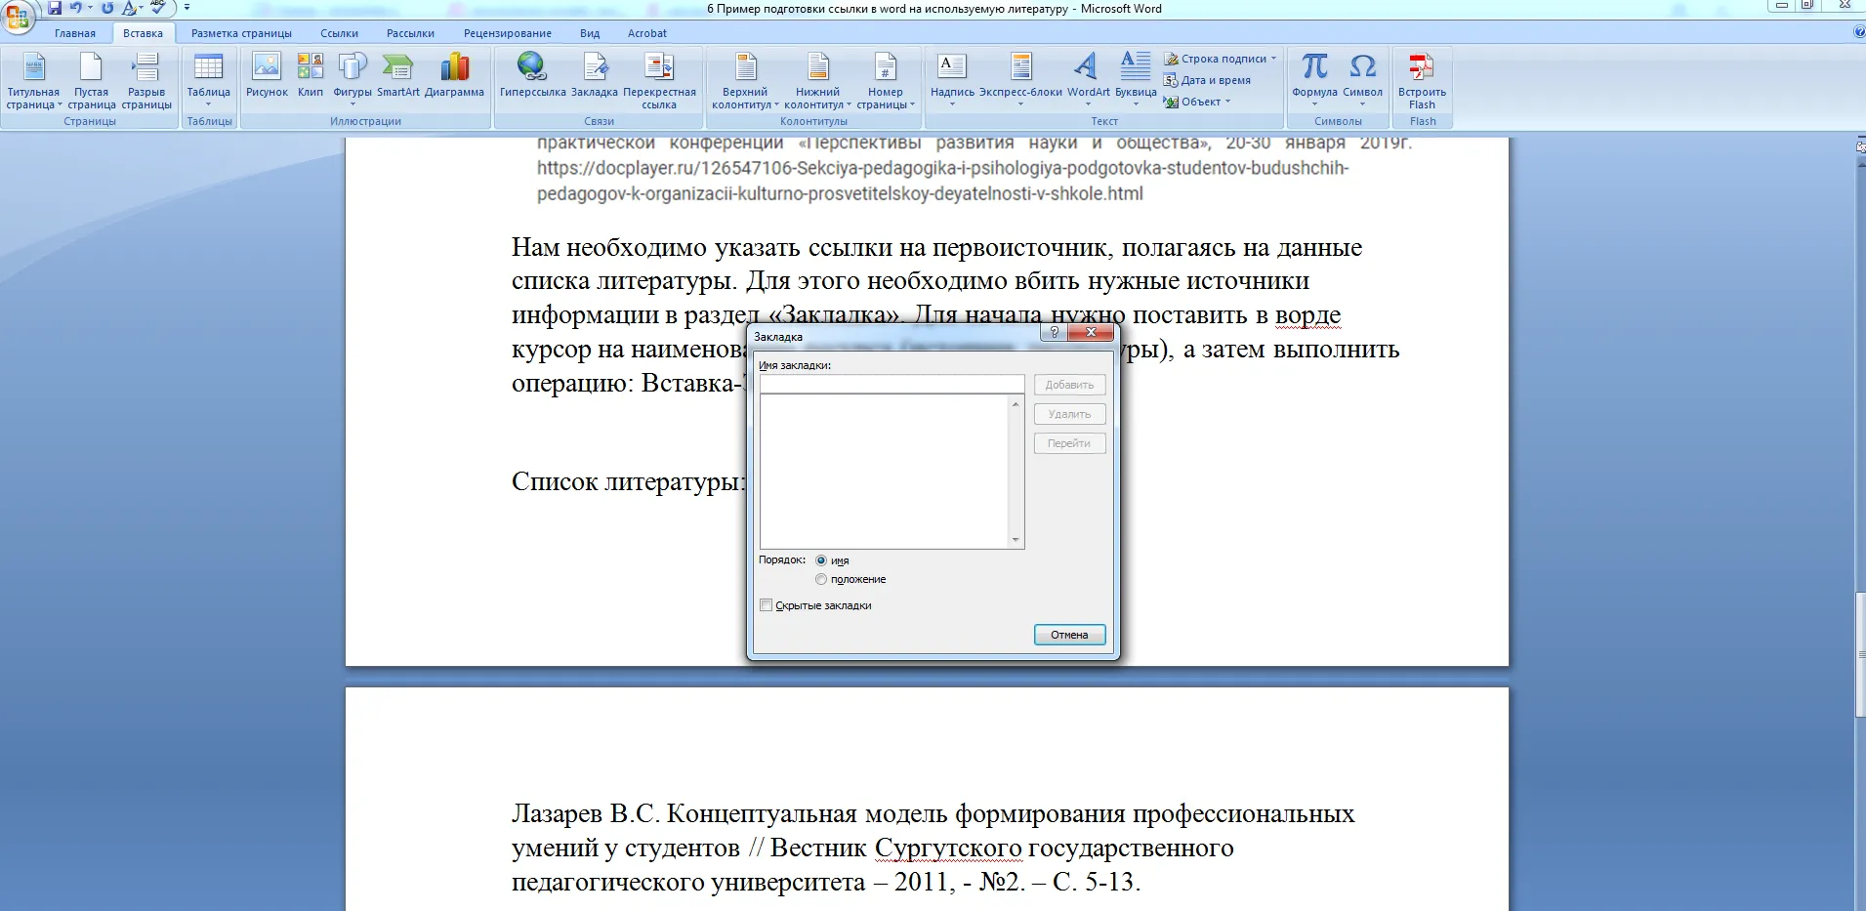Select sort order by name (имя)

tap(821, 560)
